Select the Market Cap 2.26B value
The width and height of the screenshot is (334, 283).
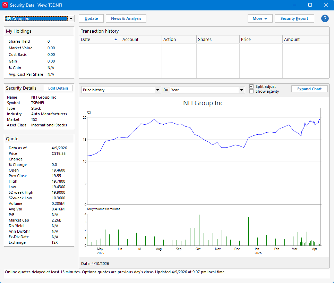(x=56, y=220)
